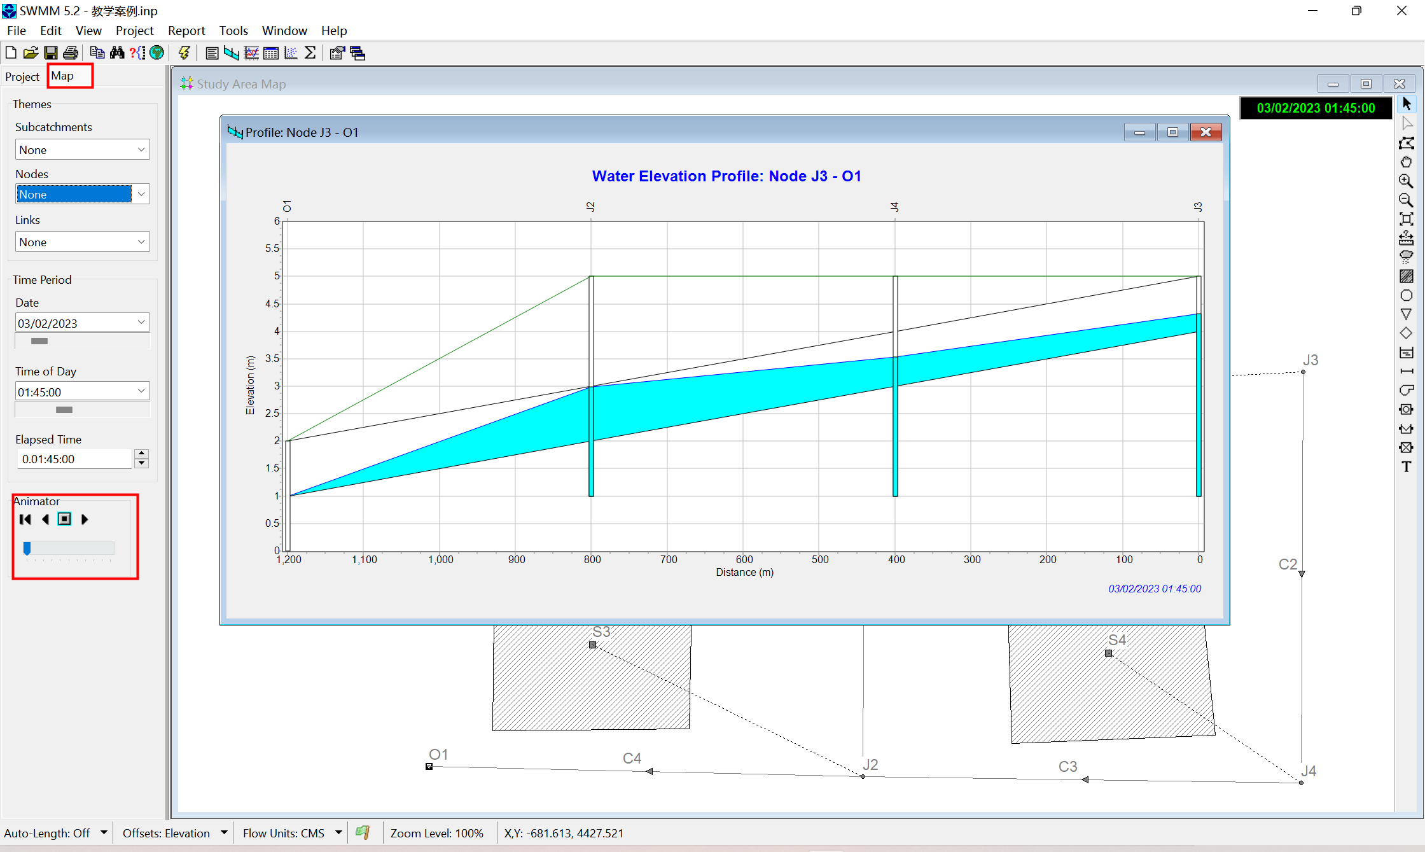Open the scatter plot toolbar icon
This screenshot has height=852, width=1425.
click(x=291, y=53)
